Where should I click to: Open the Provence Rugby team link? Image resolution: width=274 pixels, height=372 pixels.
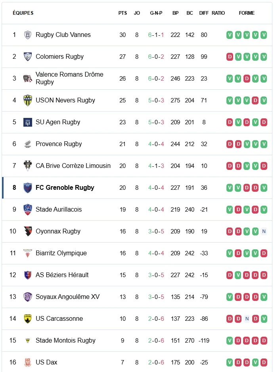tap(59, 144)
